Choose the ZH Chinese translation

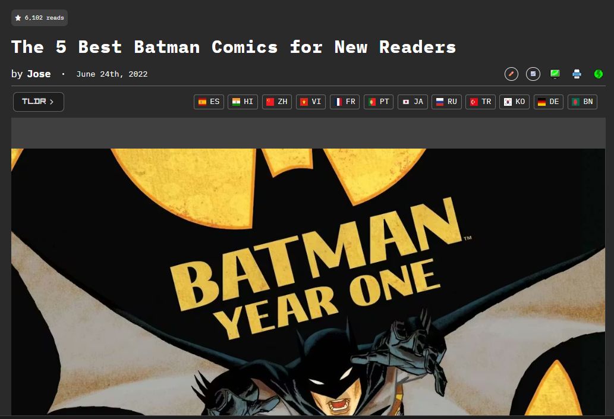[277, 102]
